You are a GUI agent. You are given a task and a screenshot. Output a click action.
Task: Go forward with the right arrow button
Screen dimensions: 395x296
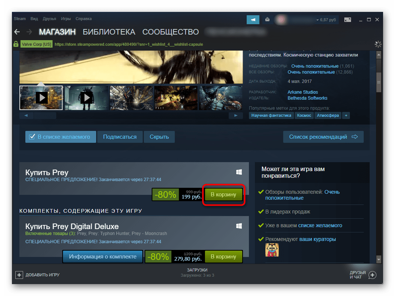click(29, 32)
